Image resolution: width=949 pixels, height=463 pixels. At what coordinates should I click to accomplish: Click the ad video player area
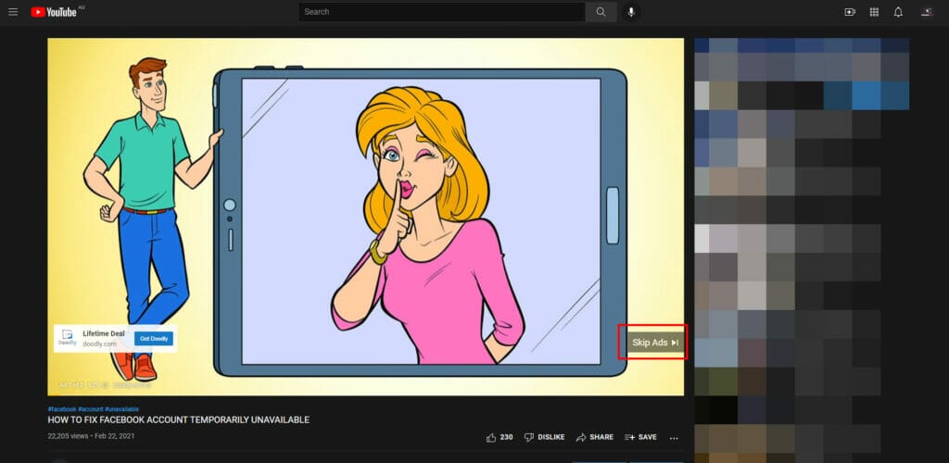tap(365, 217)
